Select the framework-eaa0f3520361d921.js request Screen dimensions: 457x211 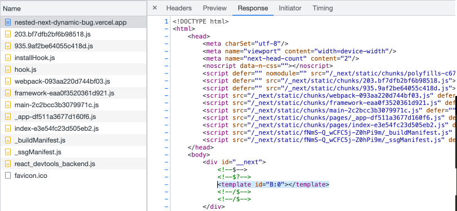click(73, 93)
